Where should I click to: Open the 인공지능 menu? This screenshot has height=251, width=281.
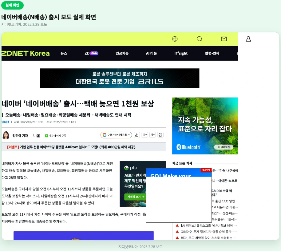pos(122,53)
